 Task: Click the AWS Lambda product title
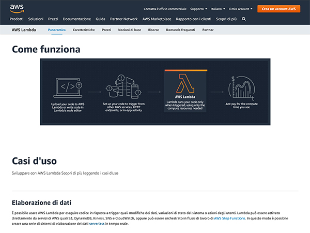(24, 30)
